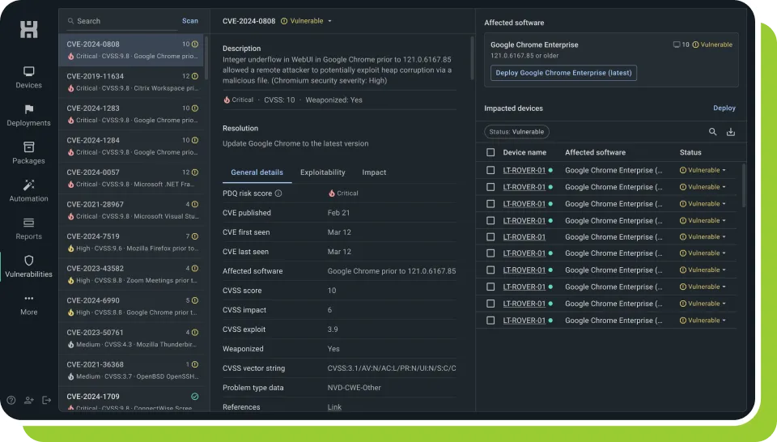Viewport: 777px width, 442px height.
Task: Open the More menu in the sidebar
Action: (29, 304)
